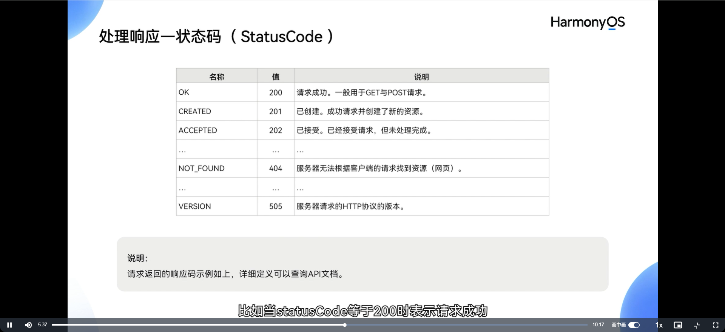This screenshot has width=725, height=332.
Task: Click the 404 description about 服务器无法
Action: pos(379,168)
